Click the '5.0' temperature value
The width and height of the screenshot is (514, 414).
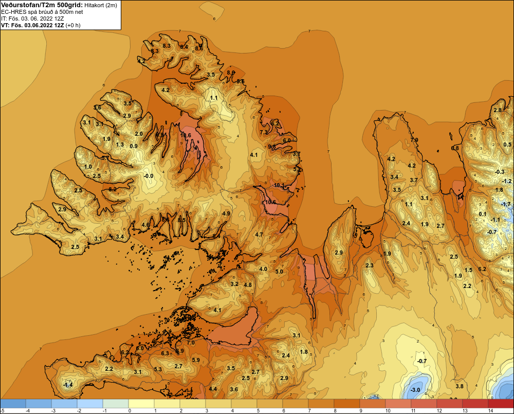pos(279,272)
